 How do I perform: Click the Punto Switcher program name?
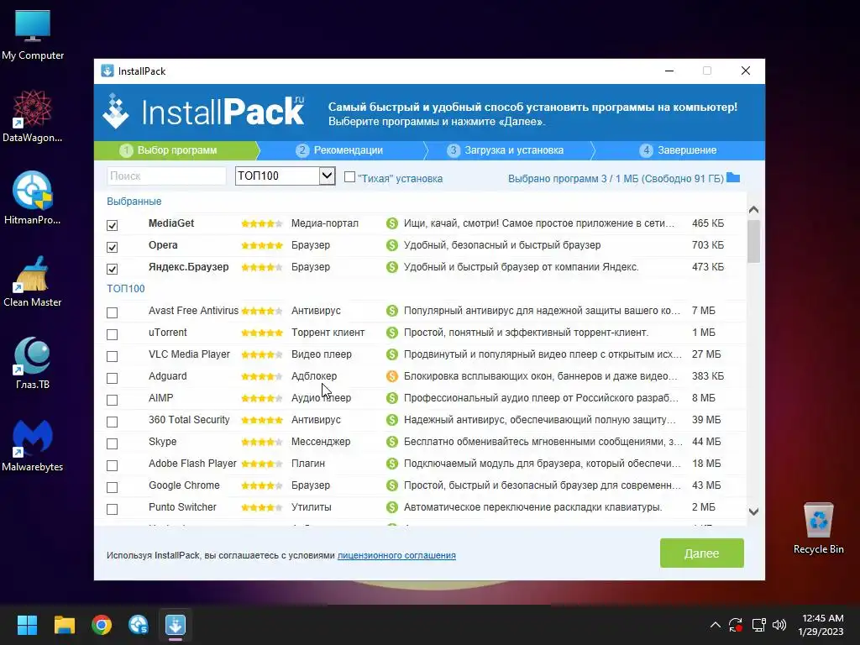182,507
